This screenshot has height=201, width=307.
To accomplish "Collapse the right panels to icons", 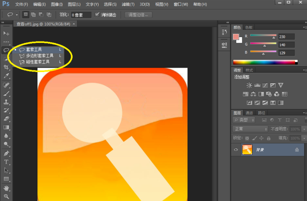I will coord(306,22).
